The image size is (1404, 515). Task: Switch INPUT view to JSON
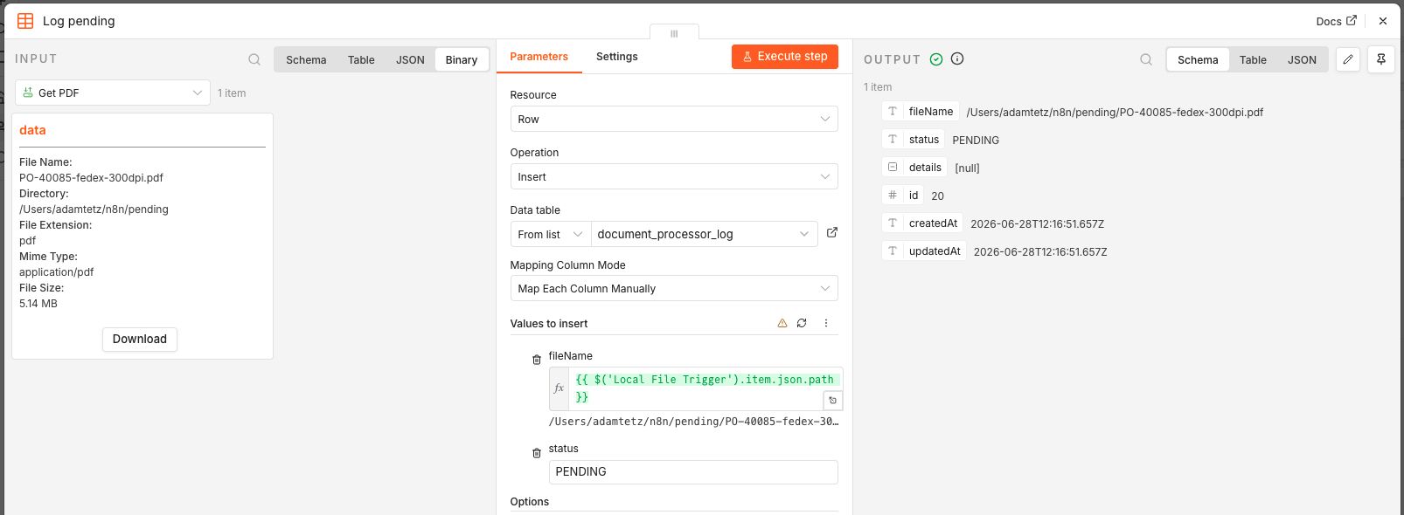(x=410, y=59)
